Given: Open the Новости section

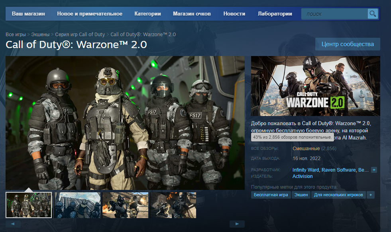Looking at the screenshot, I should click(x=234, y=14).
